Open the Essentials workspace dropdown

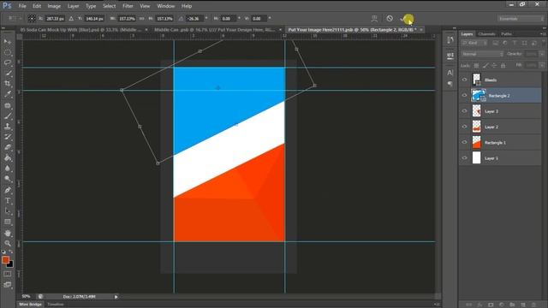[520, 19]
